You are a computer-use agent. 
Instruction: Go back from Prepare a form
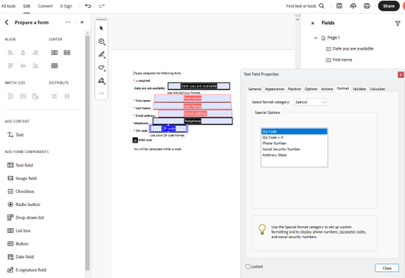pos(7,22)
